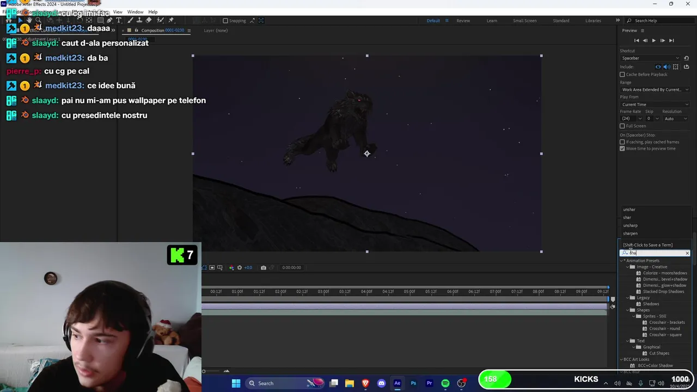Screen dimensions: 697x392
Task: Open the Range Work Area dropdown
Action: click(655, 89)
